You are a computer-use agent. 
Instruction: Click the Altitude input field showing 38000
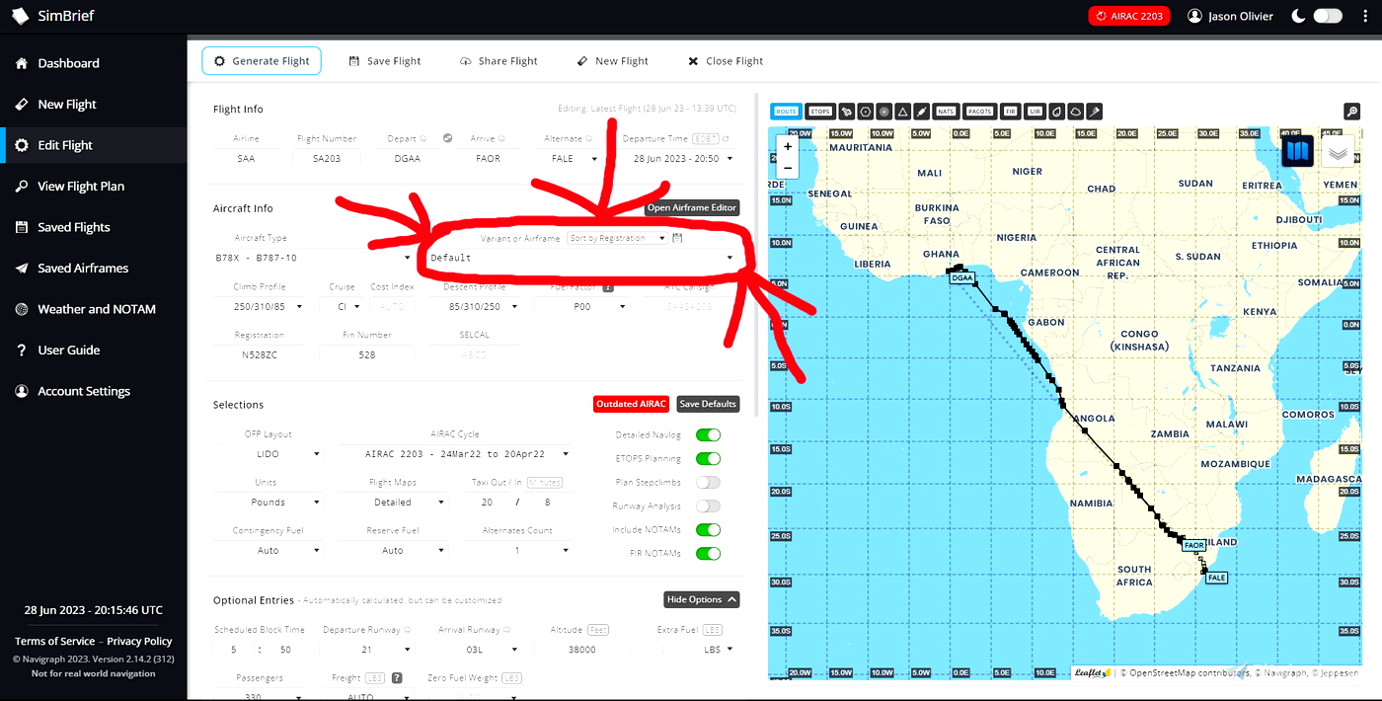pyautogui.click(x=581, y=650)
